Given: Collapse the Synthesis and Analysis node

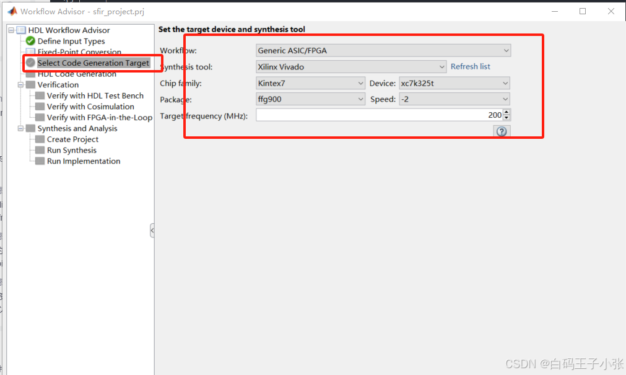Looking at the screenshot, I should [20, 128].
